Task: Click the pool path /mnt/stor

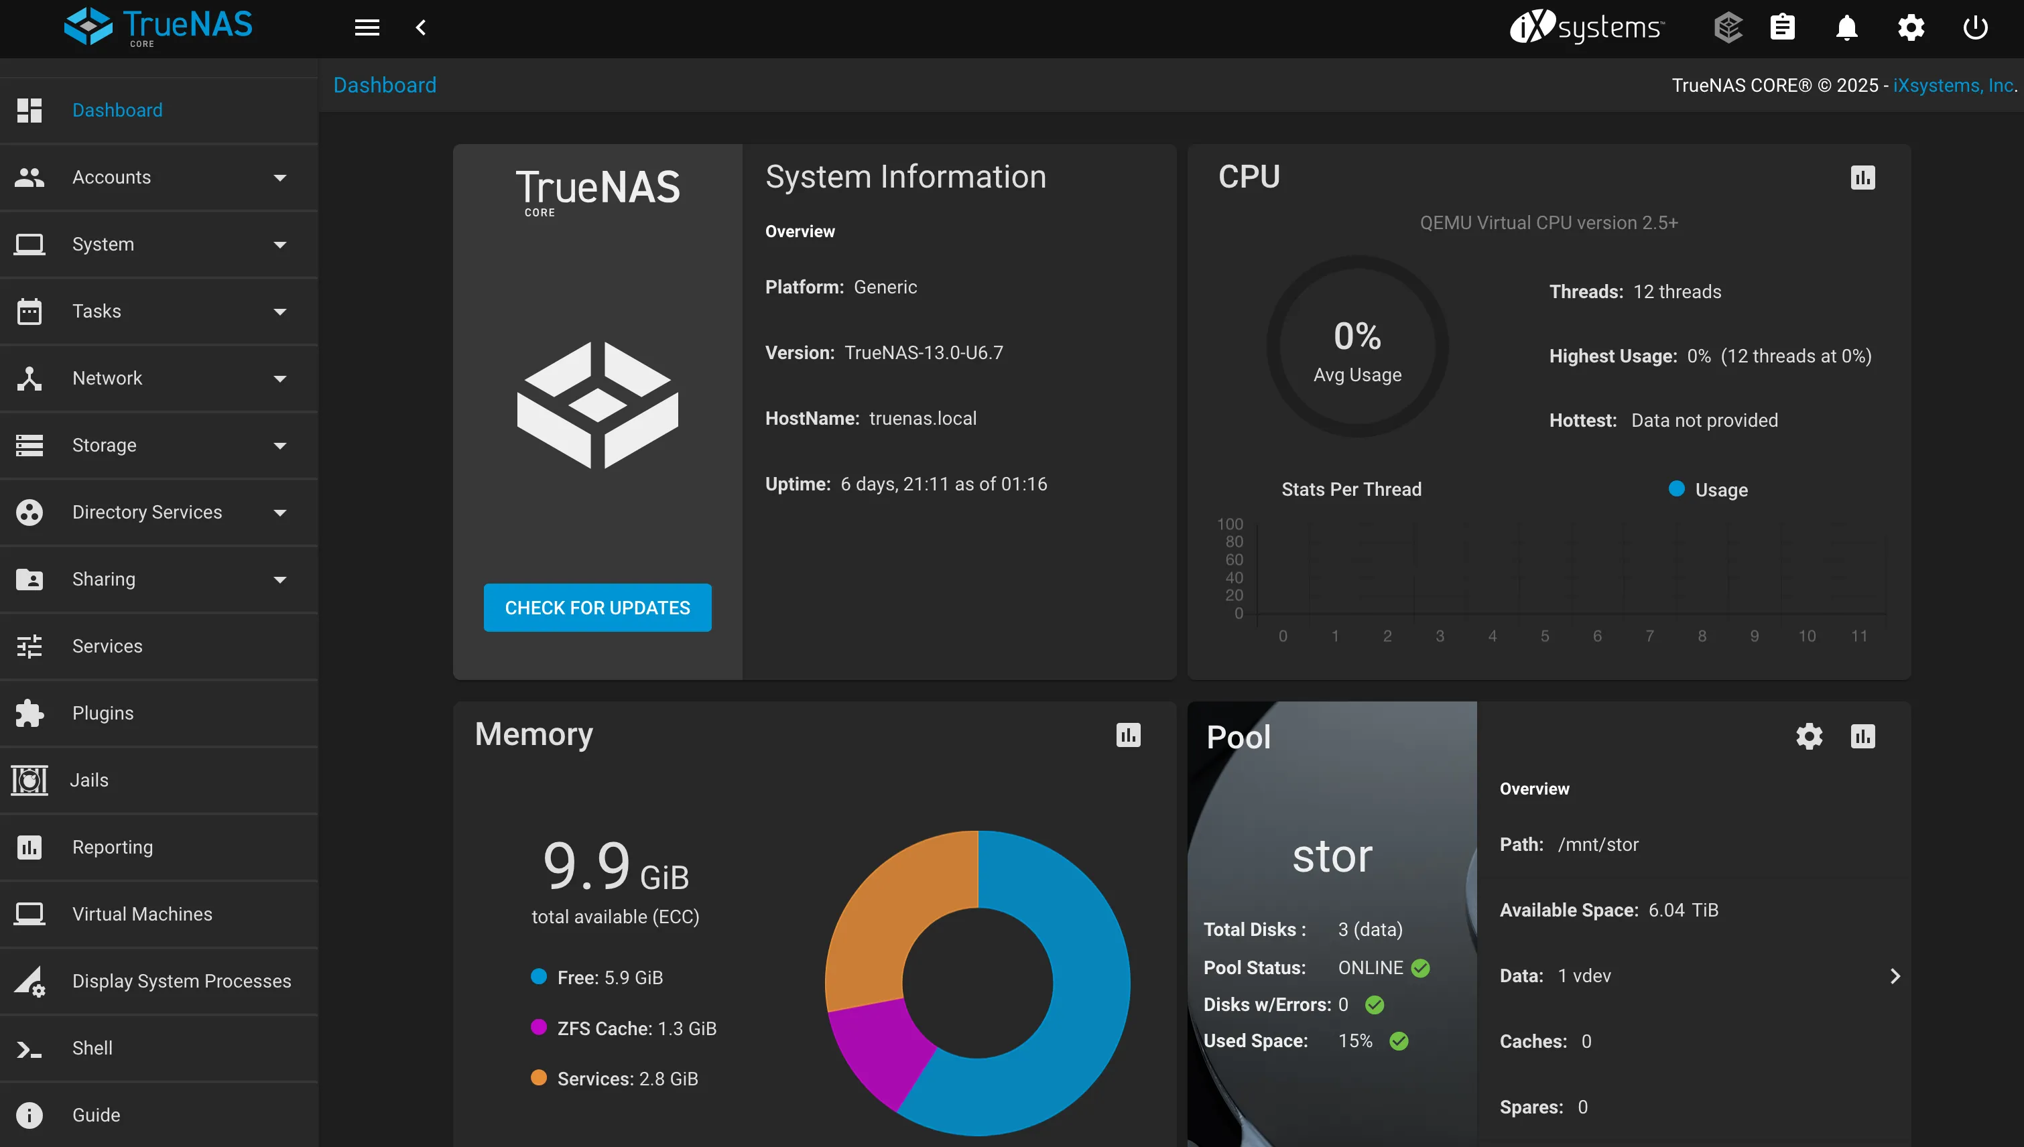Action: click(1598, 844)
